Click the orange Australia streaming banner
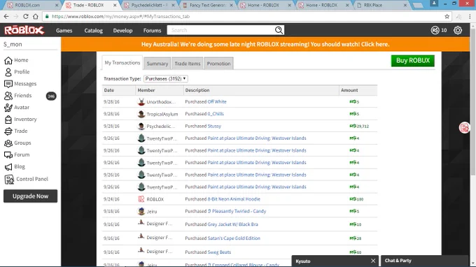The image size is (476, 267). (265, 44)
